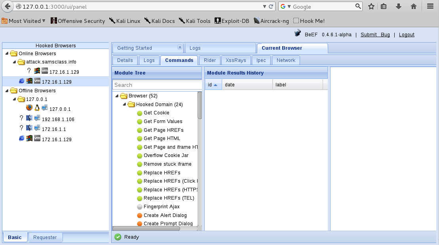This screenshot has width=439, height=245.
Task: Open the Rider sub-tab
Action: 210,60
